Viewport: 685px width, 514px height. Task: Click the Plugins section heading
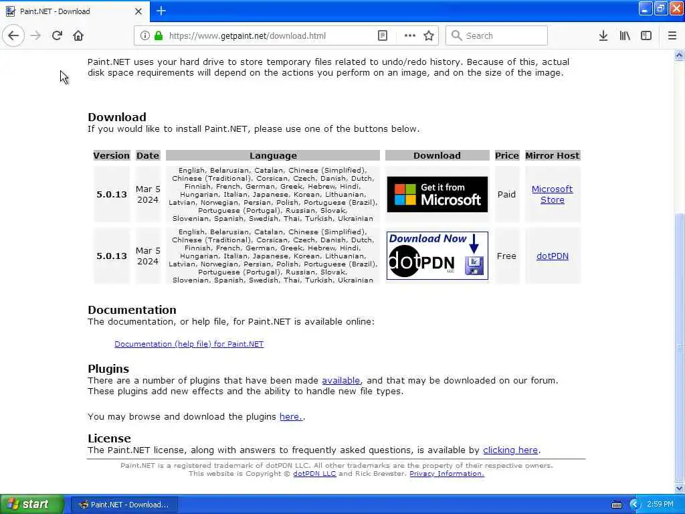tap(108, 369)
